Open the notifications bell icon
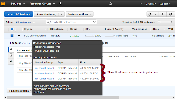Viewport: 177px width, 102px height. coord(111,4)
